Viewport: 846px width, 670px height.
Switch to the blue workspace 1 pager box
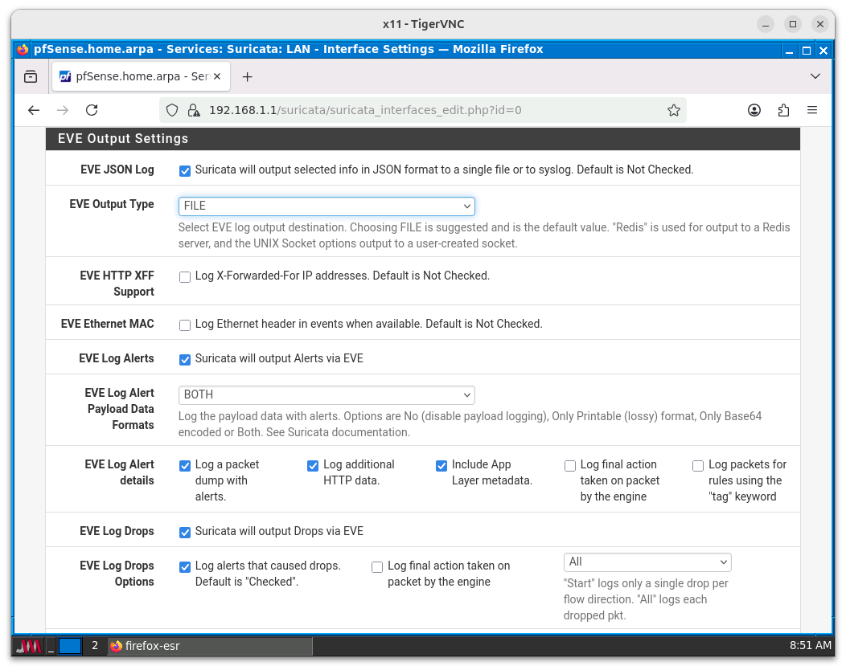point(70,646)
